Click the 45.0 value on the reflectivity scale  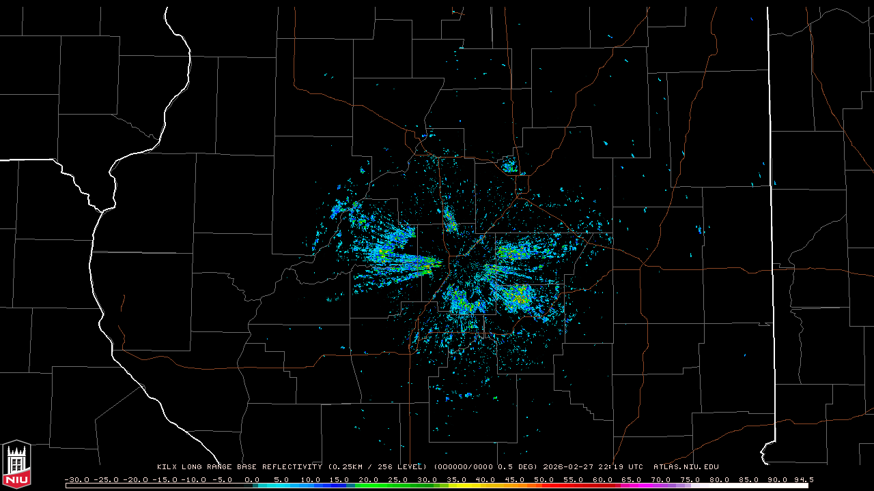point(516,479)
